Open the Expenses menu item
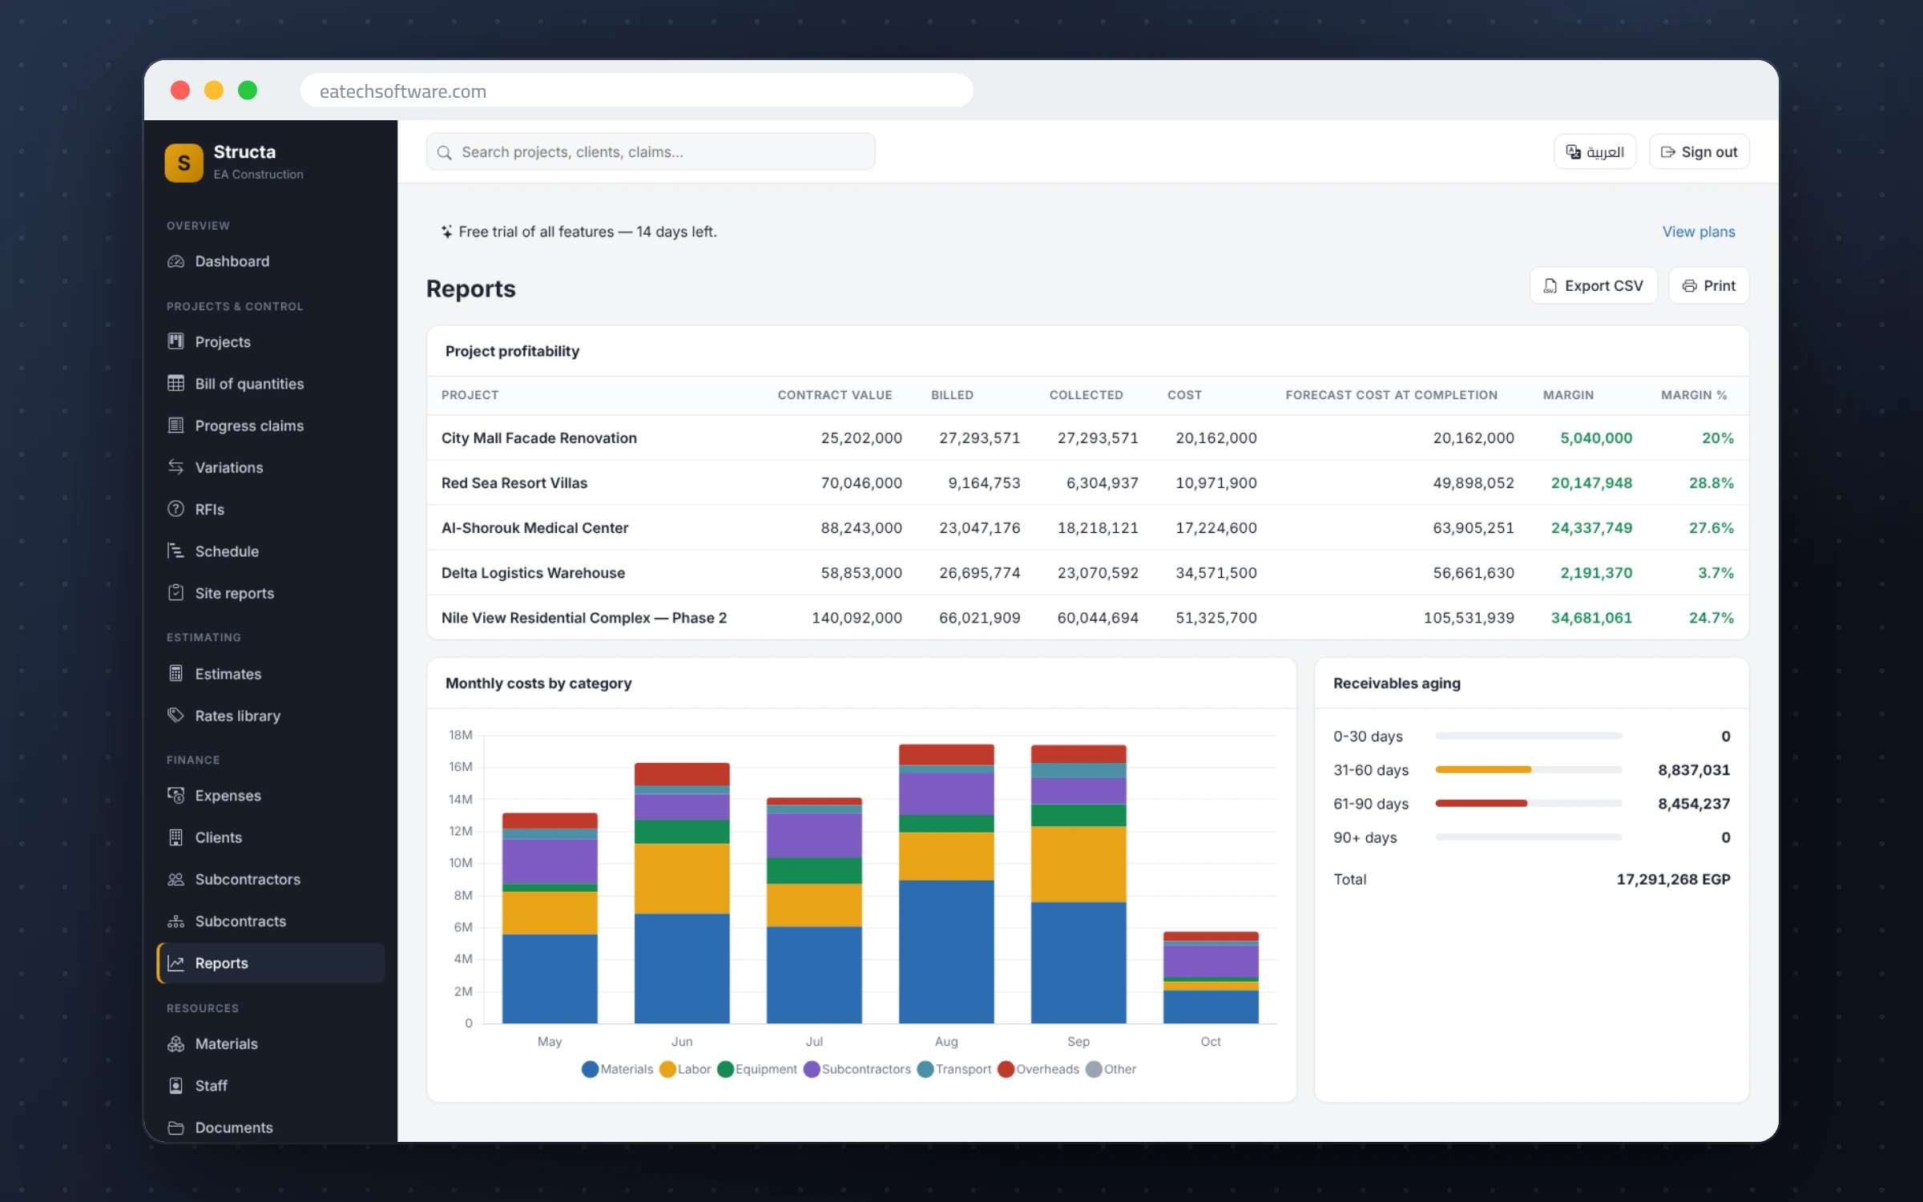Viewport: 1923px width, 1202px height. [271, 796]
